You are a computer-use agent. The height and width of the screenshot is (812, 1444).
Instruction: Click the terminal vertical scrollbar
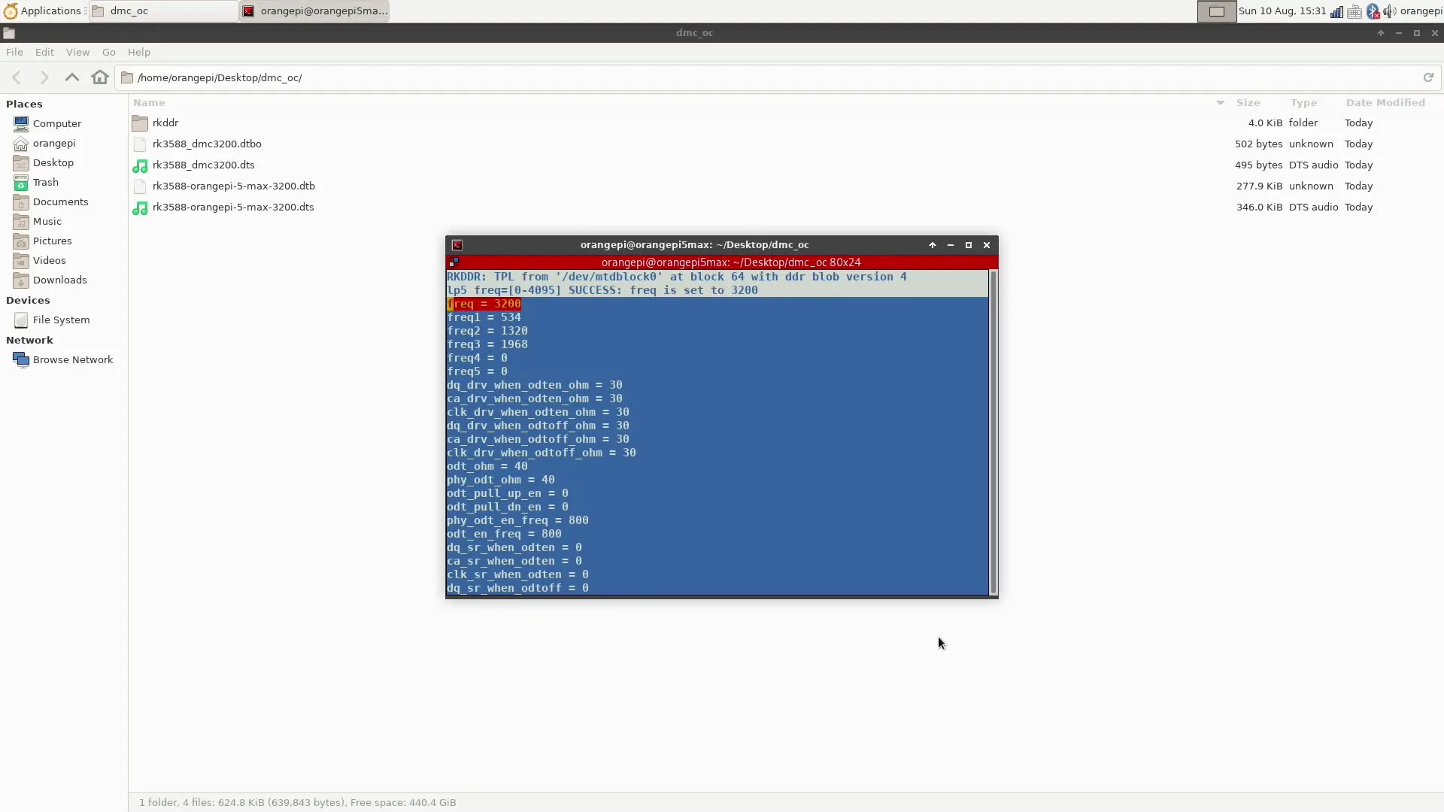coord(993,432)
